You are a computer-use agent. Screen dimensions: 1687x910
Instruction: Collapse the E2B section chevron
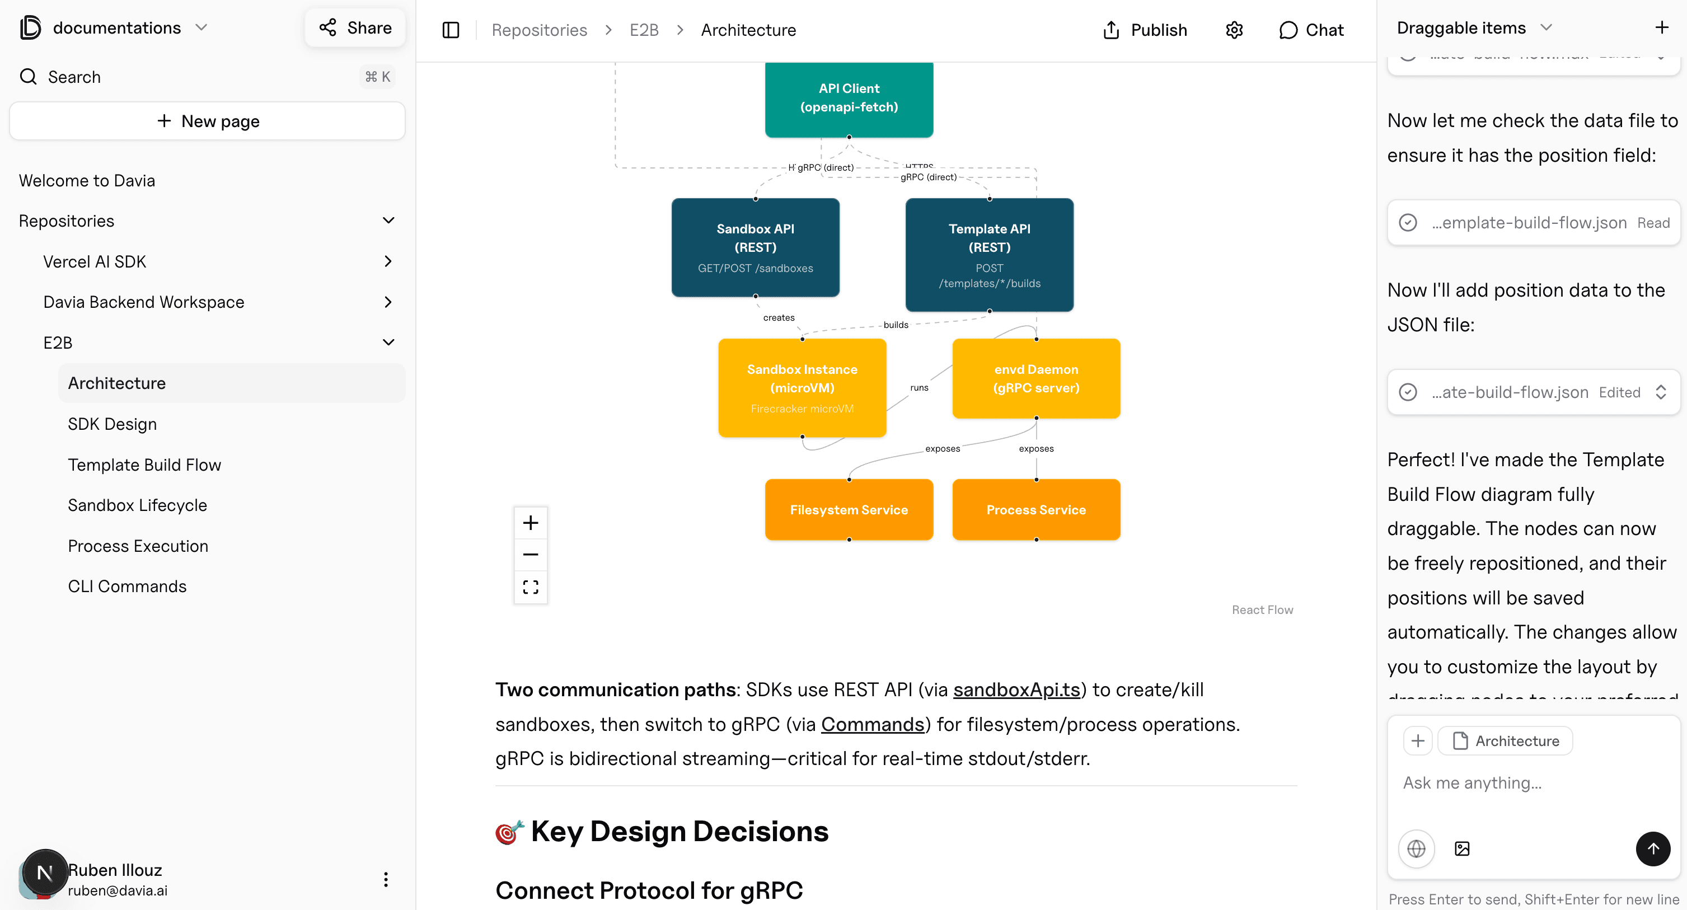point(388,342)
